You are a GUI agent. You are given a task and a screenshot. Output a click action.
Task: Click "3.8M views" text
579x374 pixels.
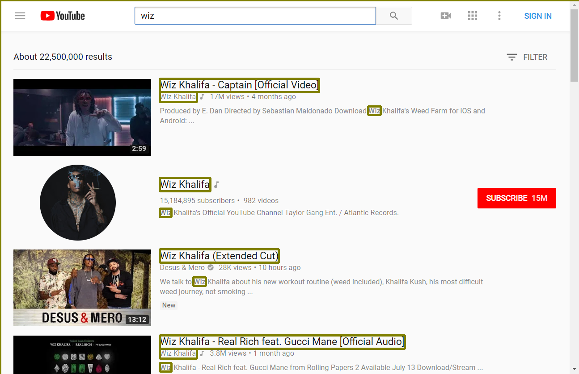228,353
